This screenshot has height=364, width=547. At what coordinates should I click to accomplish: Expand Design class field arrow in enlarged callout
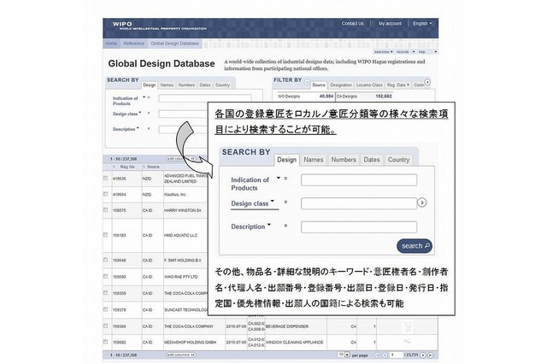coord(273,201)
